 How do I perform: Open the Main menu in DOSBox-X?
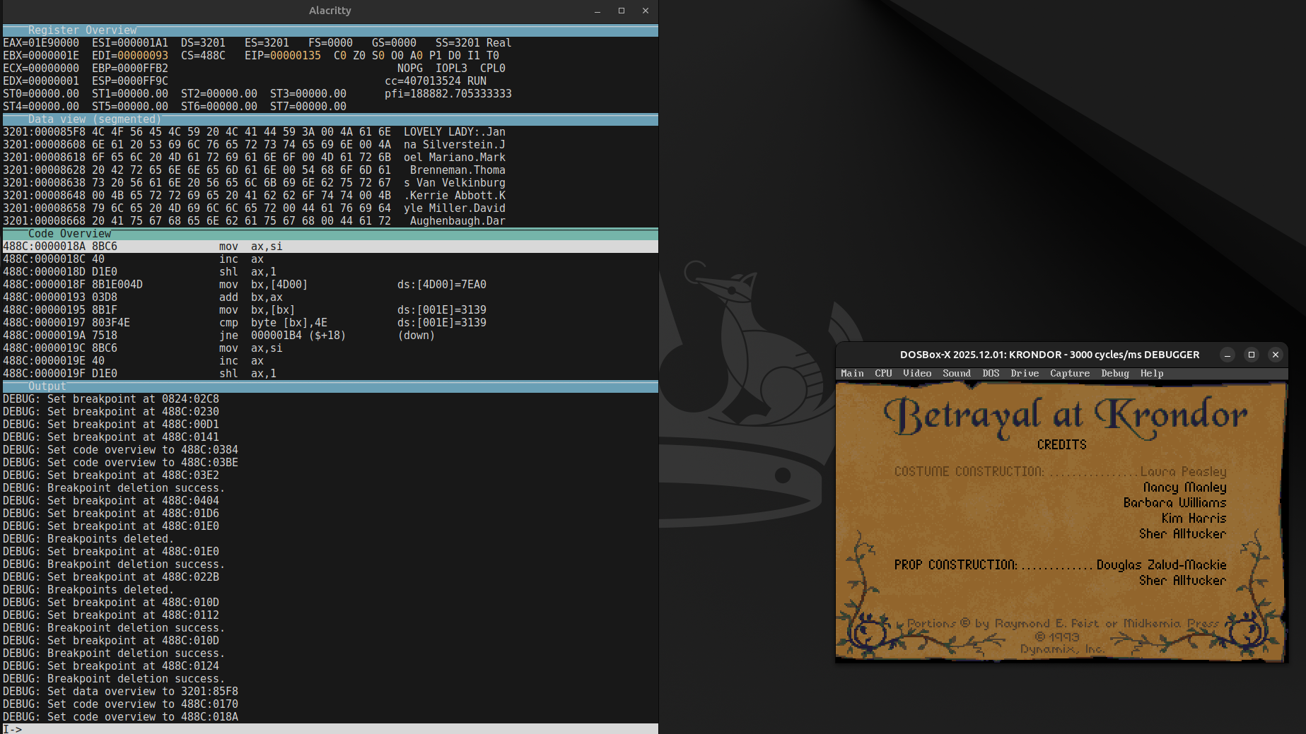point(852,373)
